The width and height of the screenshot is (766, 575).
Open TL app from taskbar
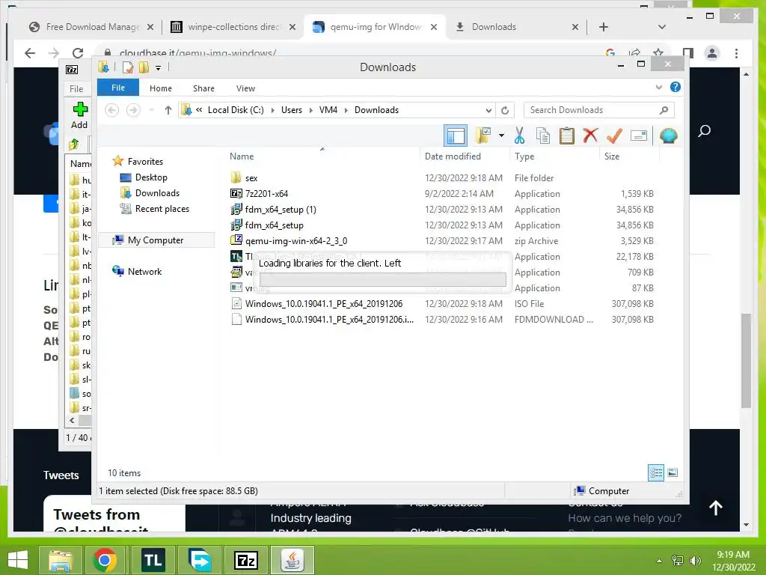coord(153,560)
